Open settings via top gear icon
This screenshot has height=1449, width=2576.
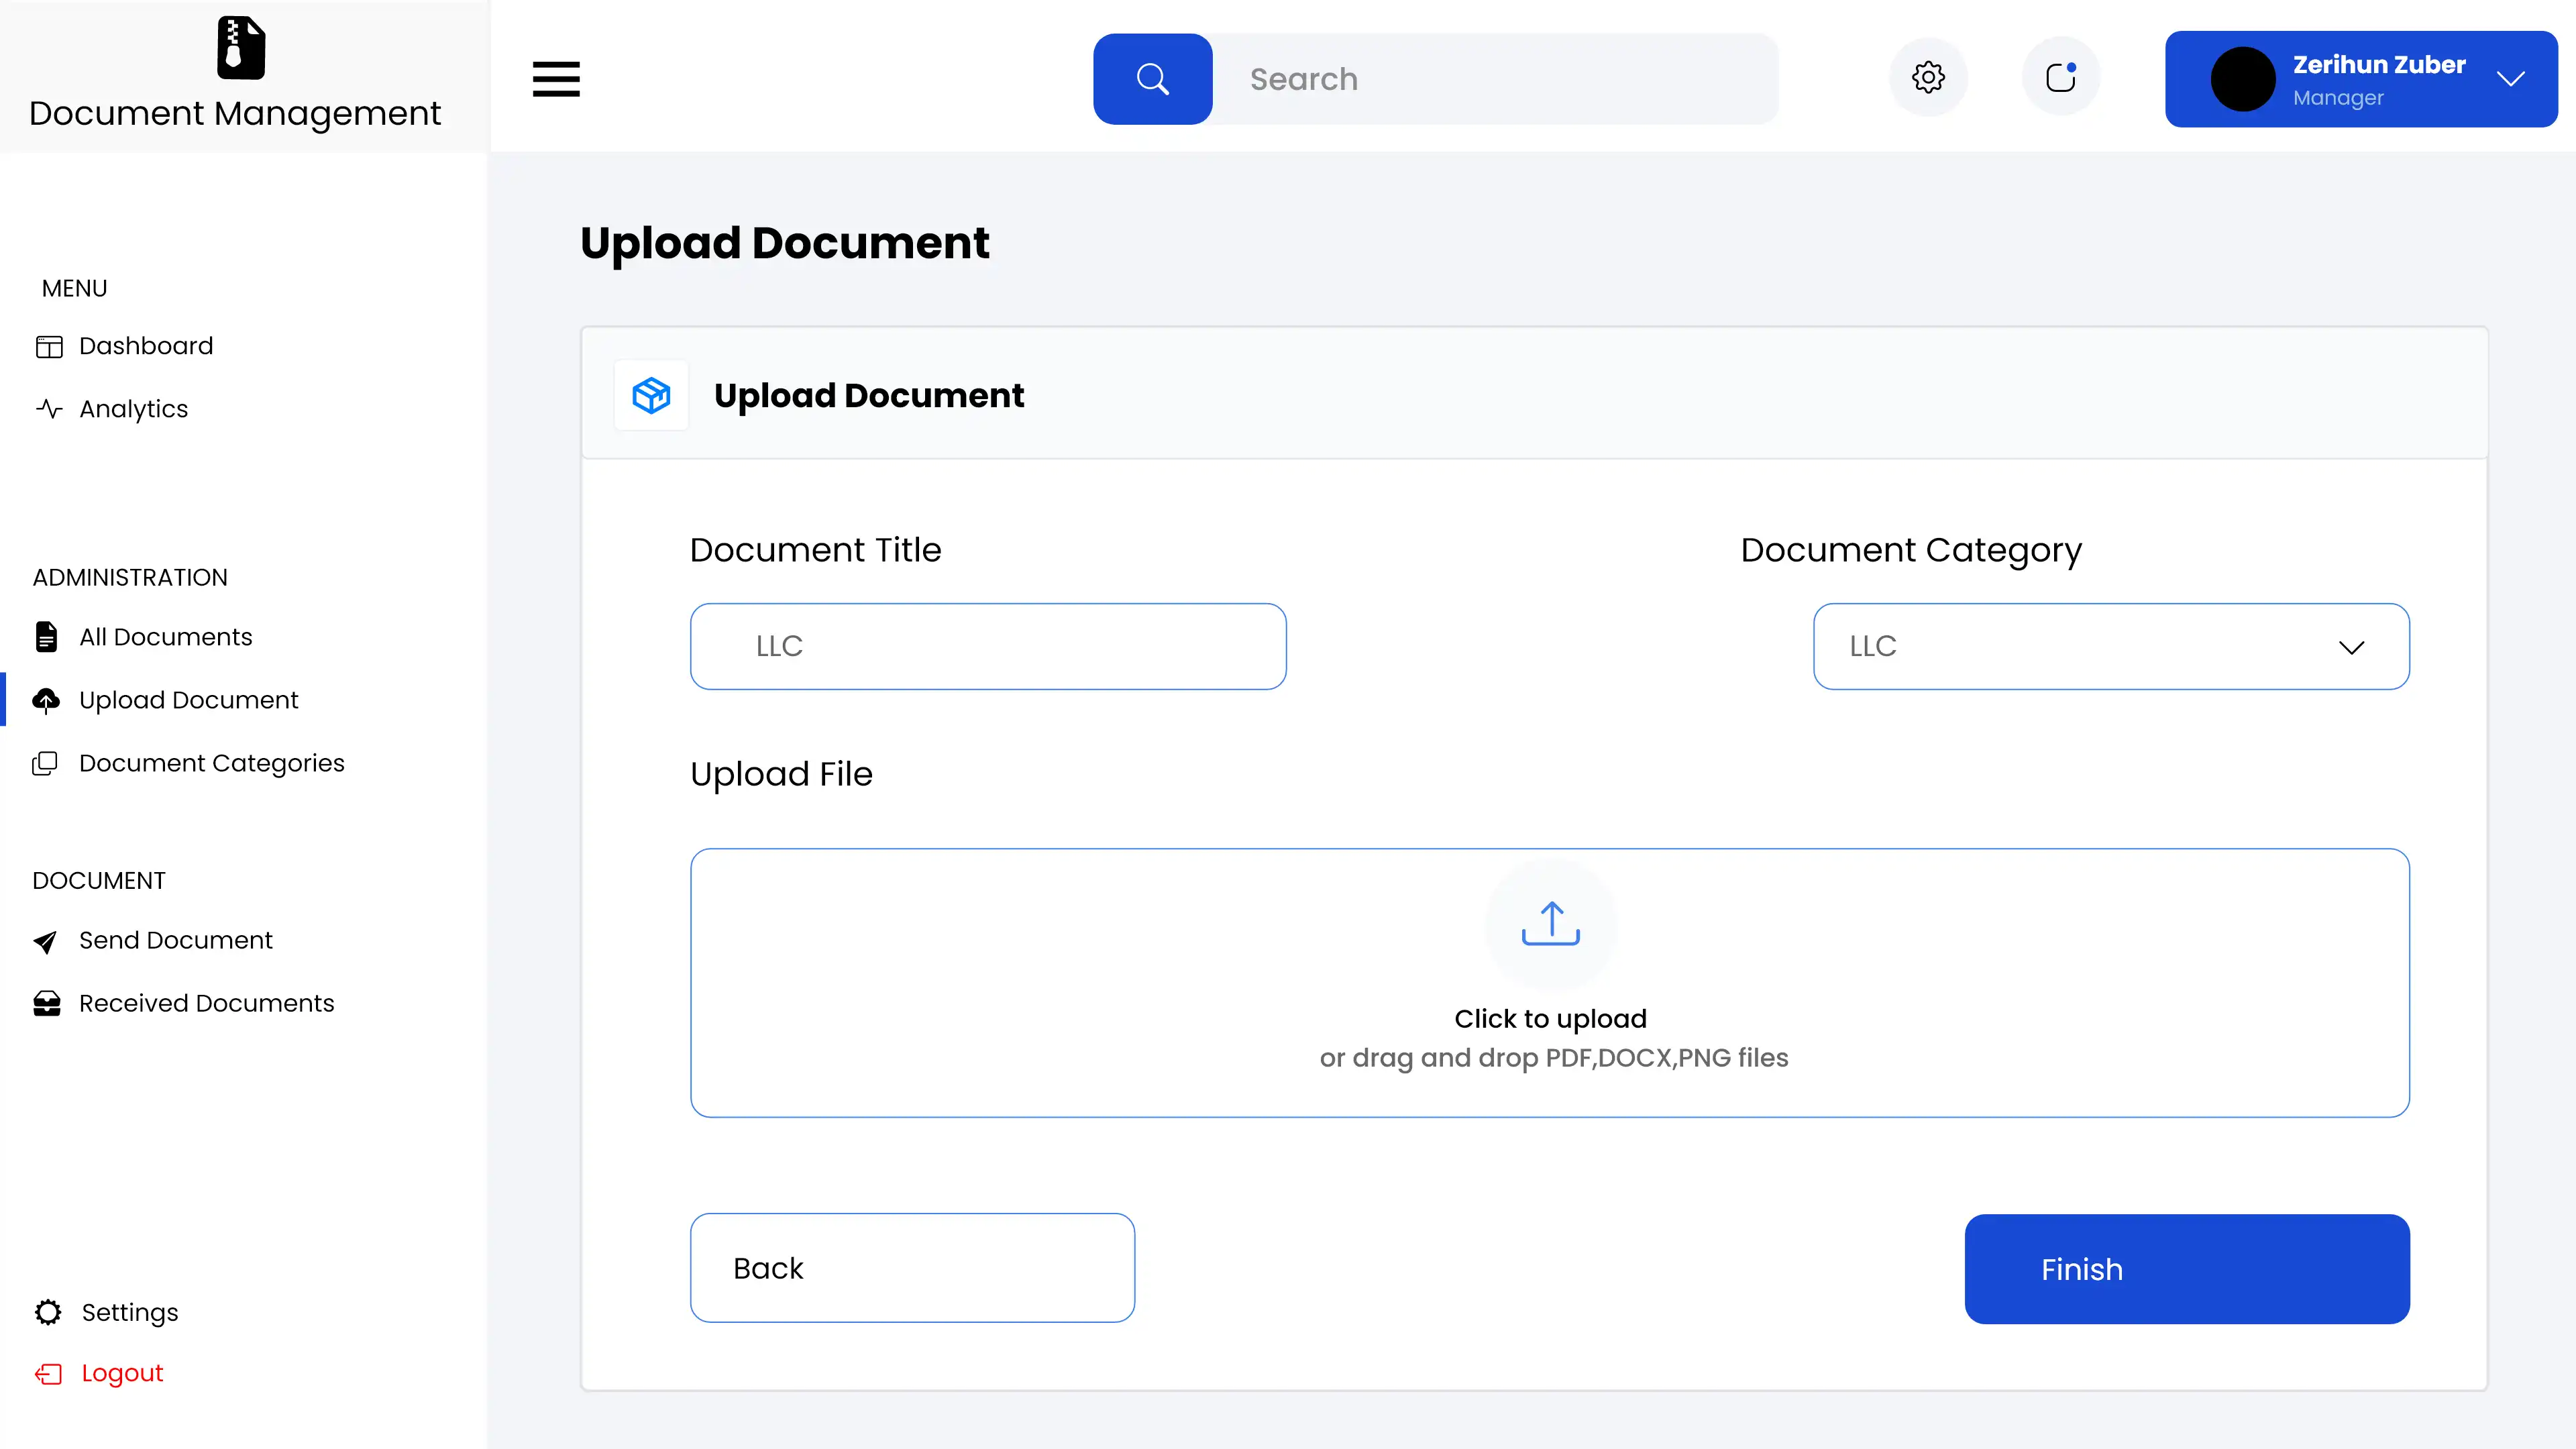(1928, 78)
